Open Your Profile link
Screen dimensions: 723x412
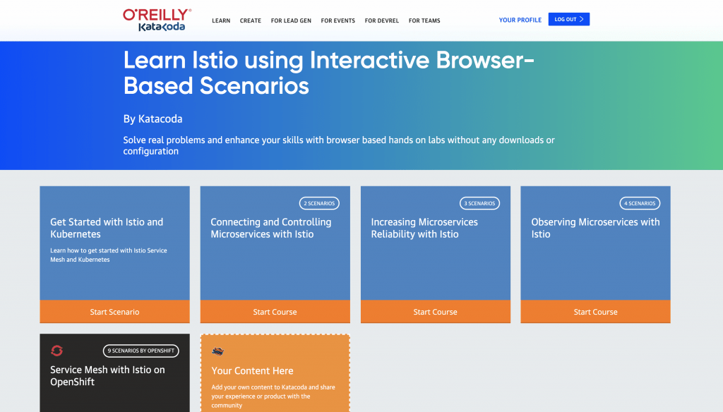tap(520, 20)
